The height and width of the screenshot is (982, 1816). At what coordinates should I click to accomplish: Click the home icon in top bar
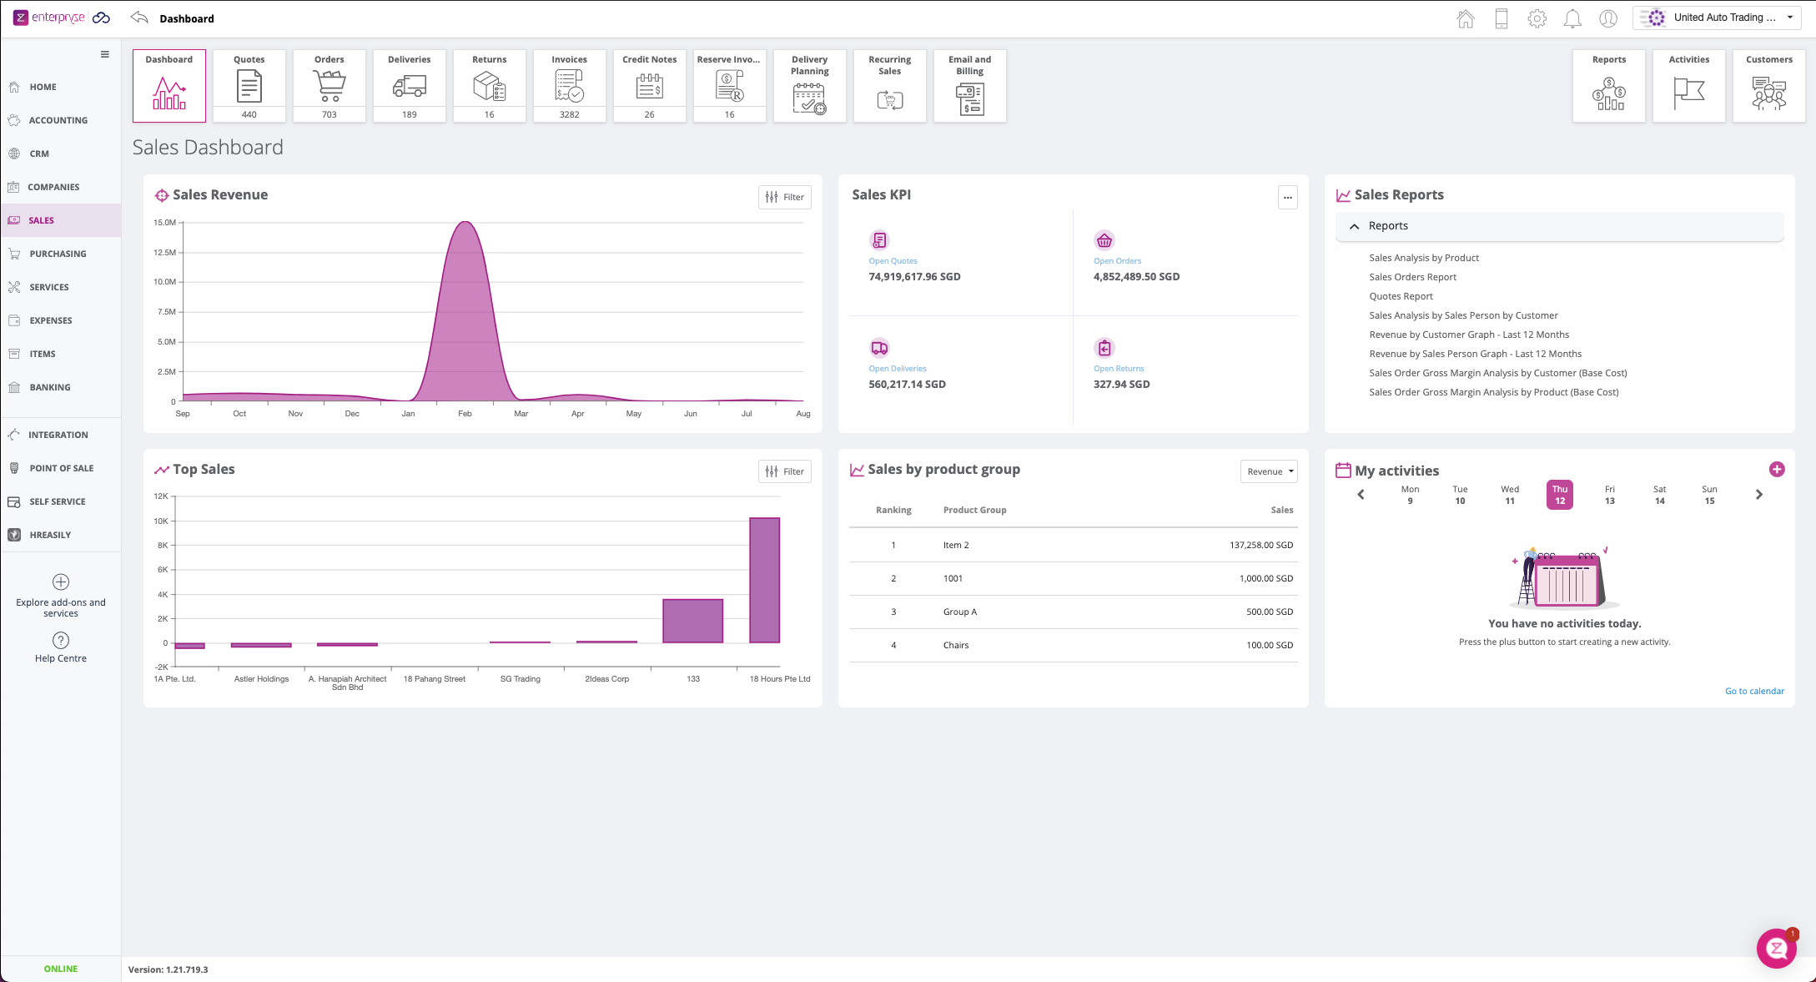pyautogui.click(x=1466, y=18)
